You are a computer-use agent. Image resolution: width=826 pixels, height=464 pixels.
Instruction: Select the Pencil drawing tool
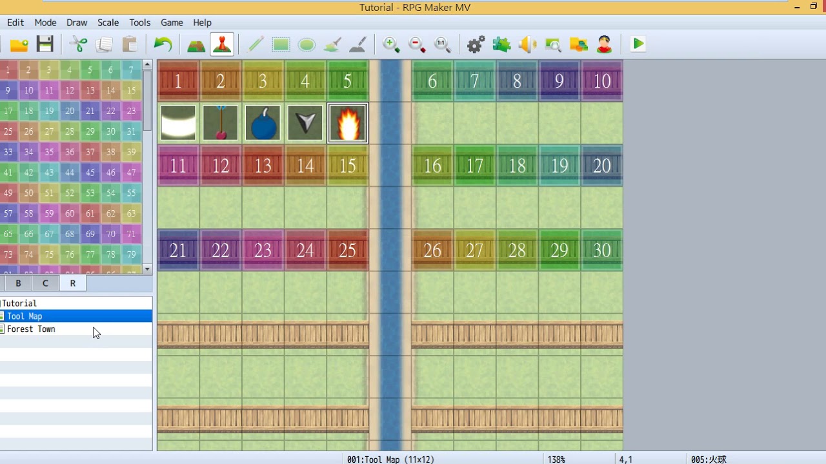tap(256, 44)
